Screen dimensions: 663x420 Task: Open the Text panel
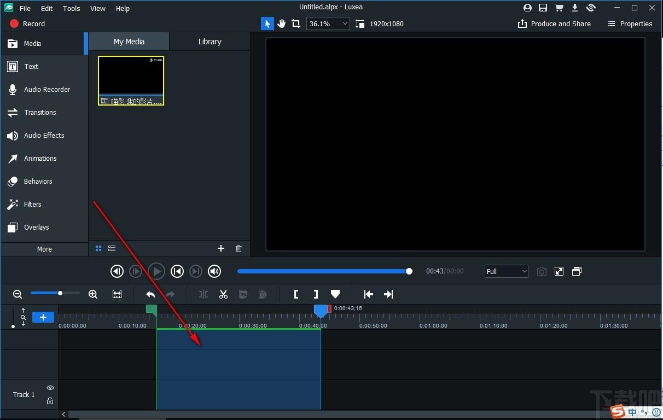(x=44, y=66)
